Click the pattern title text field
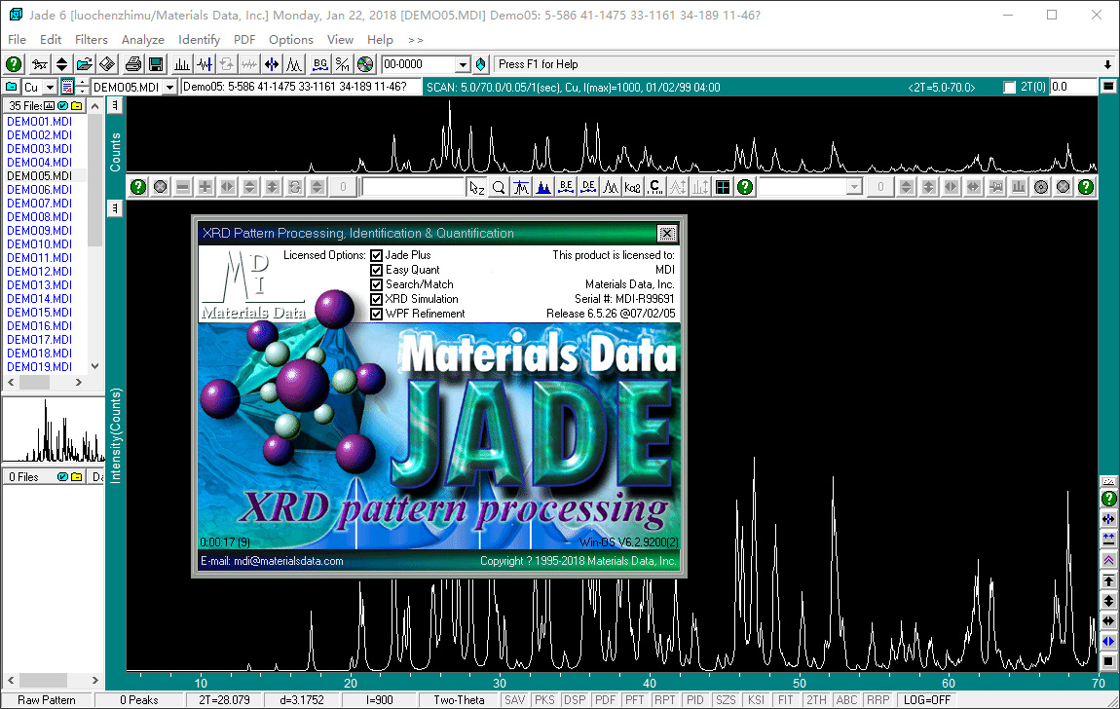Viewport: 1120px width, 709px height. tap(300, 87)
